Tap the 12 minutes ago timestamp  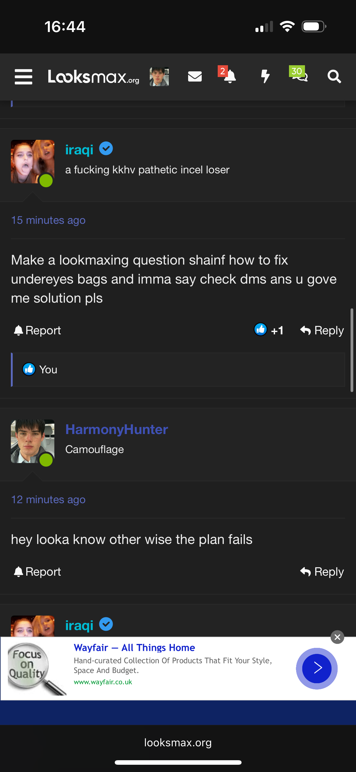pyautogui.click(x=48, y=500)
